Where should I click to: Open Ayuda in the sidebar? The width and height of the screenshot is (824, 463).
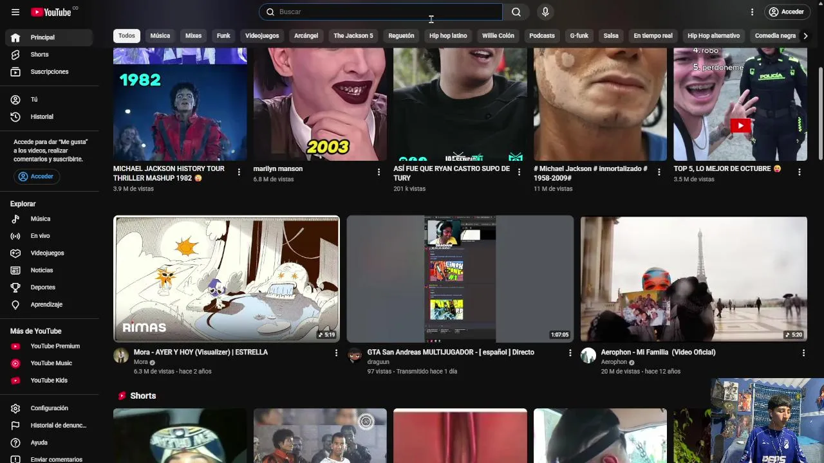tap(50, 442)
